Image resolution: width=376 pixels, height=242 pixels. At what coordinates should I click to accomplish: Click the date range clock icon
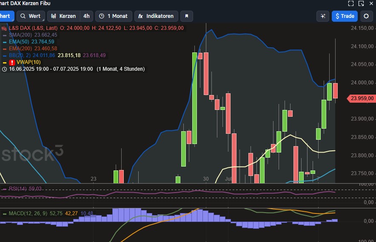4,69
